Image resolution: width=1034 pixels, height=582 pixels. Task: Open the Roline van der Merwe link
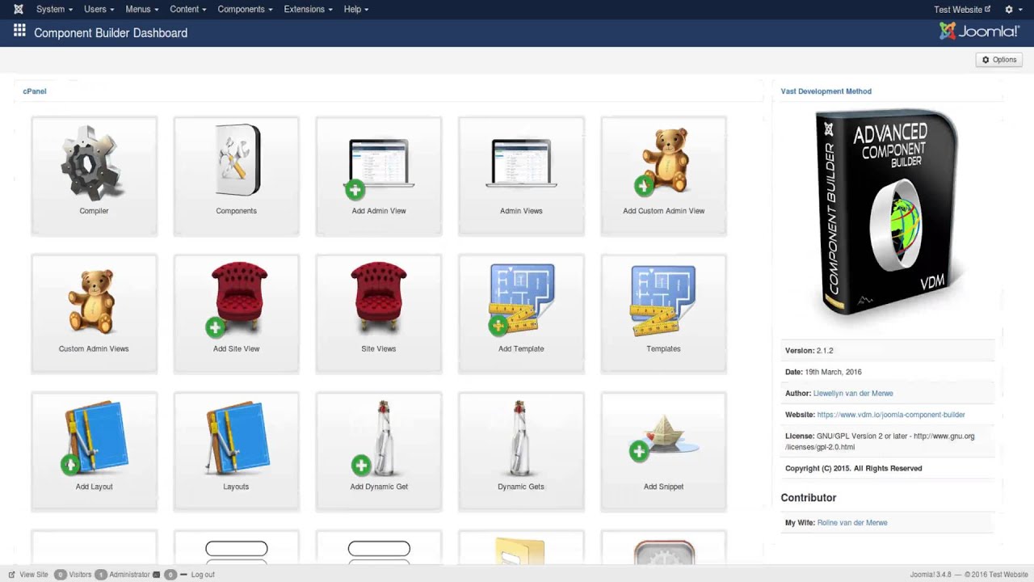[852, 523]
